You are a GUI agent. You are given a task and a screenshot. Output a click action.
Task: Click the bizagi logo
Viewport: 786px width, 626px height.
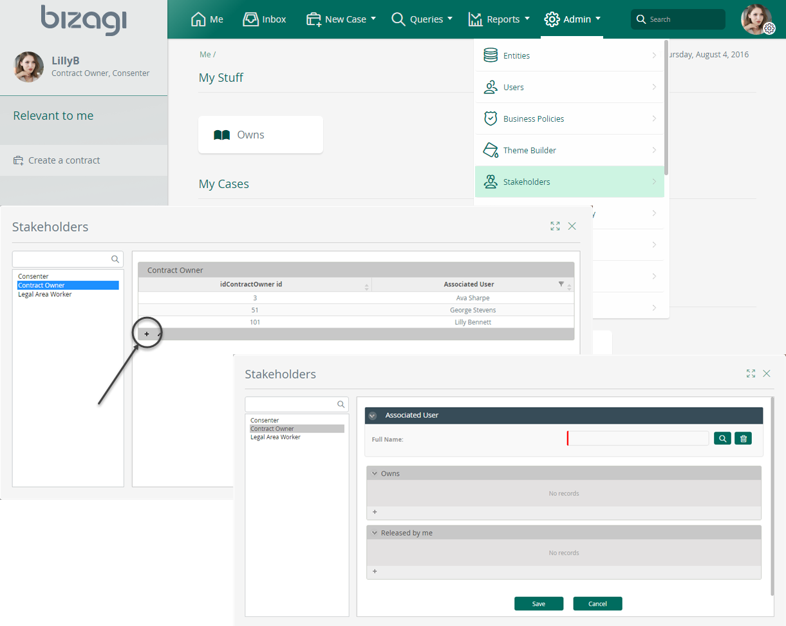click(84, 19)
